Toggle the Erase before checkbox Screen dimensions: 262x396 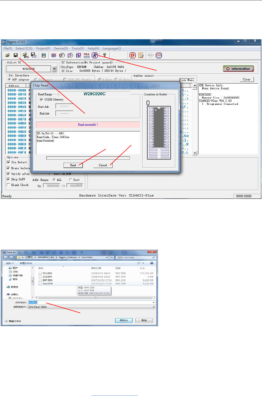click(x=8, y=168)
